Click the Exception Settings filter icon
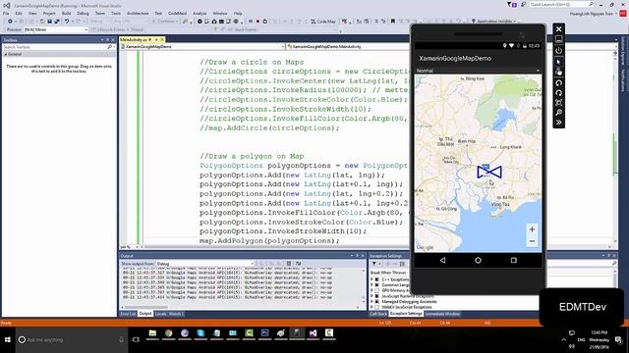Viewport: 629px width, 353px height. point(373,264)
